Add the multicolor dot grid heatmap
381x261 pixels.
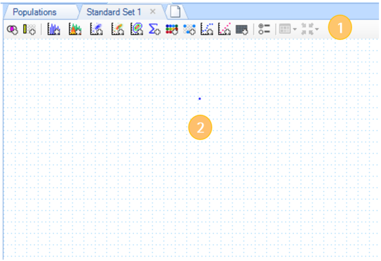pos(172,29)
